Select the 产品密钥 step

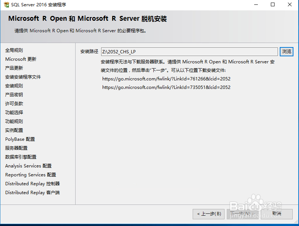14,95
